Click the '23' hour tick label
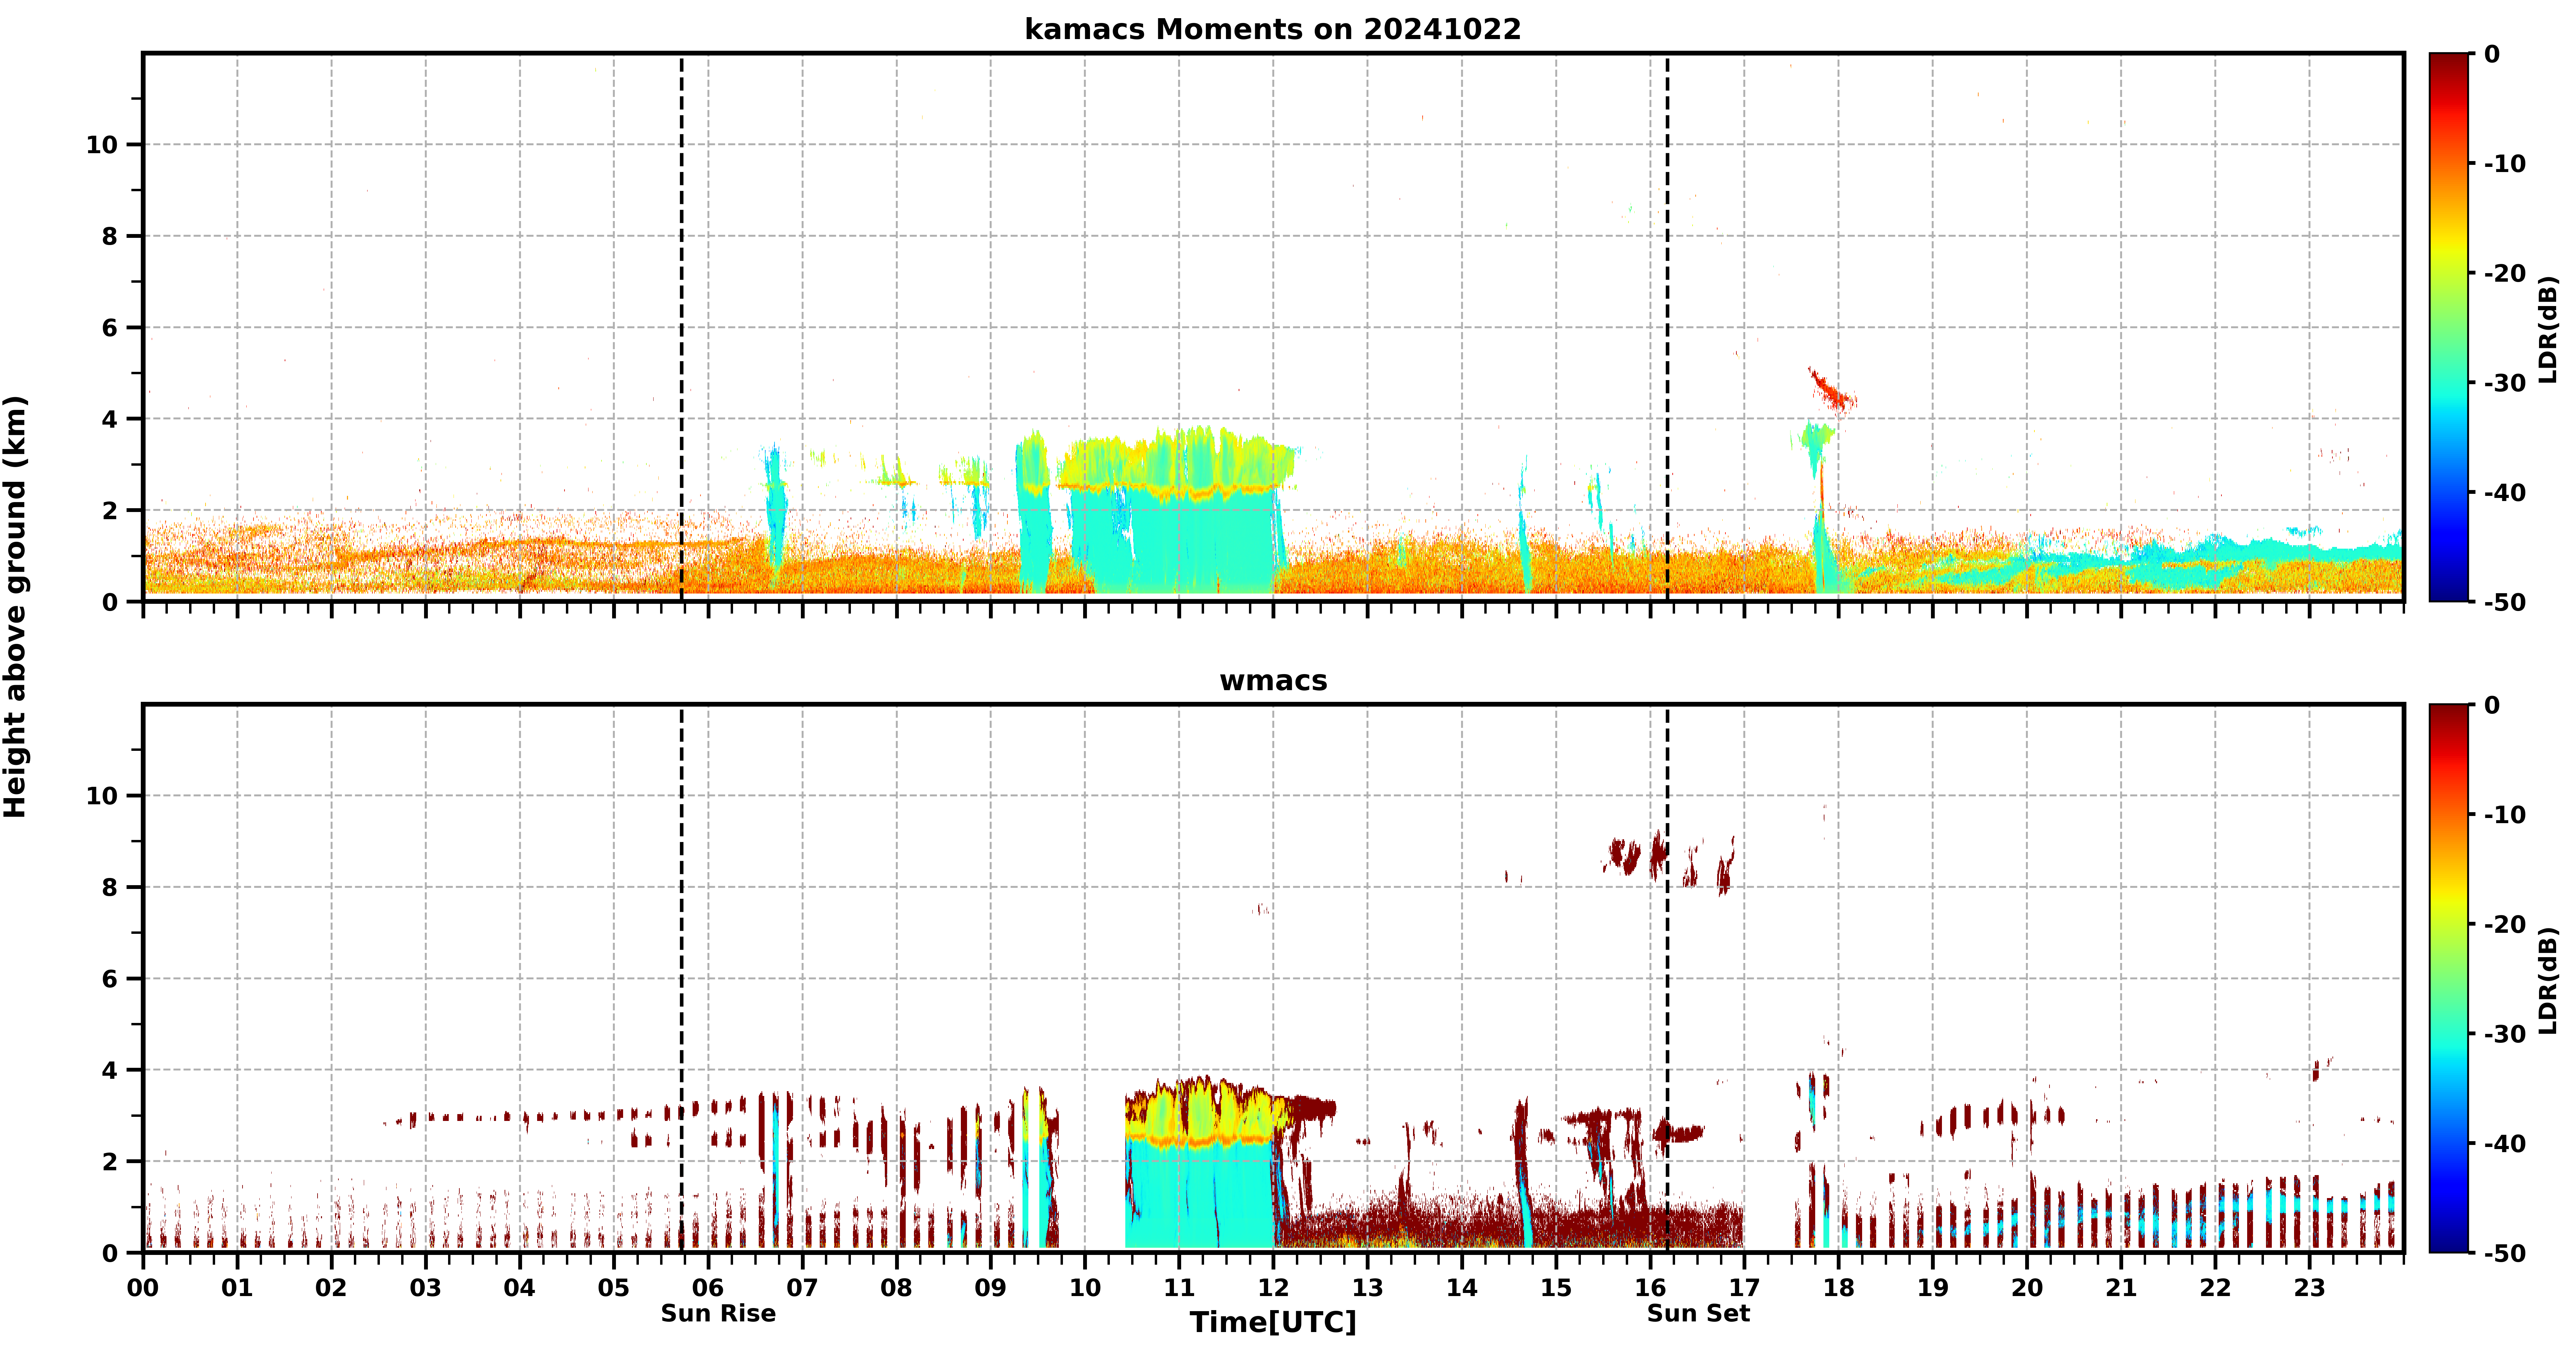Image resolution: width=2576 pixels, height=1355 pixels. (x=2309, y=1288)
